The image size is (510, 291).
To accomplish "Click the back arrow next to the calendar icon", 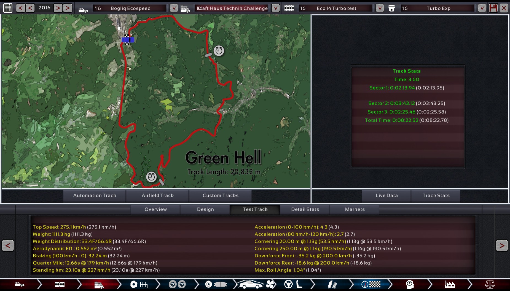I will point(20,8).
